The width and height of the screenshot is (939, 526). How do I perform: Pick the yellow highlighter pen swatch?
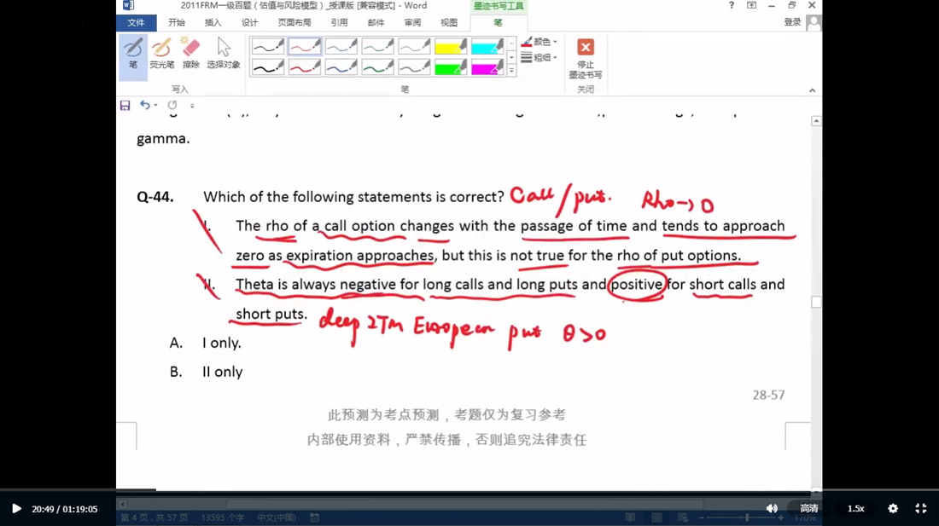click(450, 47)
